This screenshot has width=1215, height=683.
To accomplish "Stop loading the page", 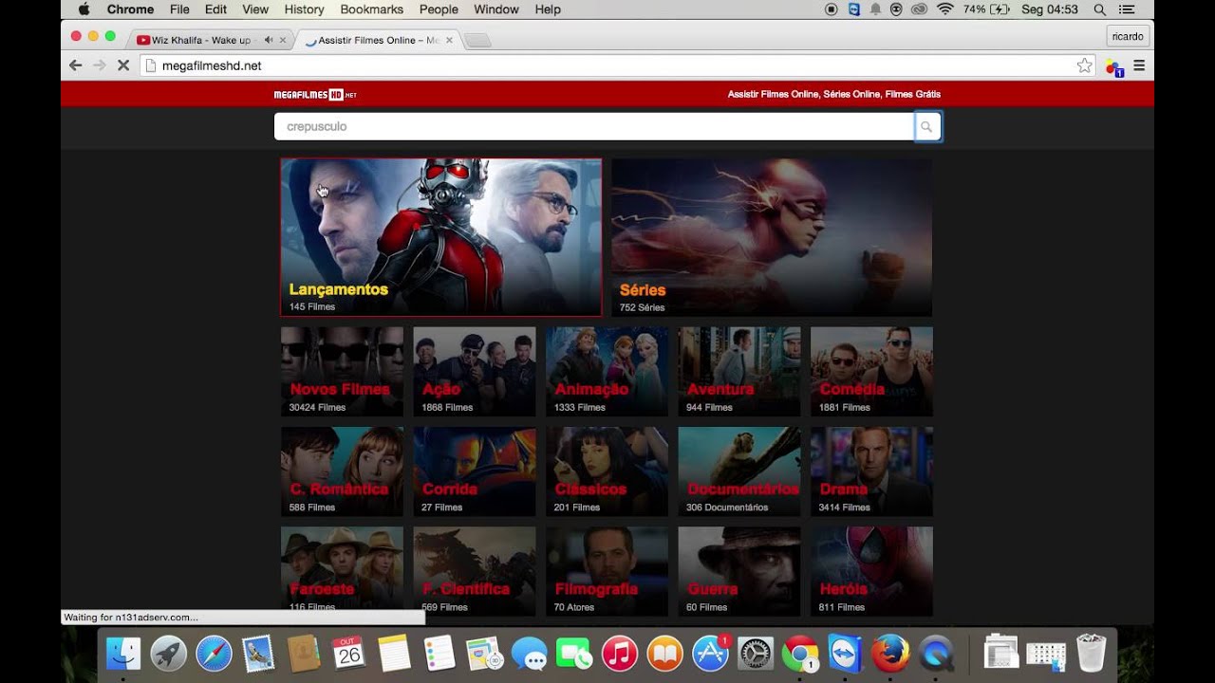I will pyautogui.click(x=123, y=65).
